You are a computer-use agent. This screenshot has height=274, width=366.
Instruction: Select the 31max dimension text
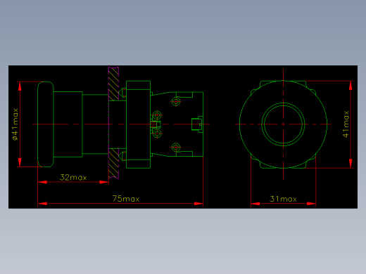pos(283,199)
